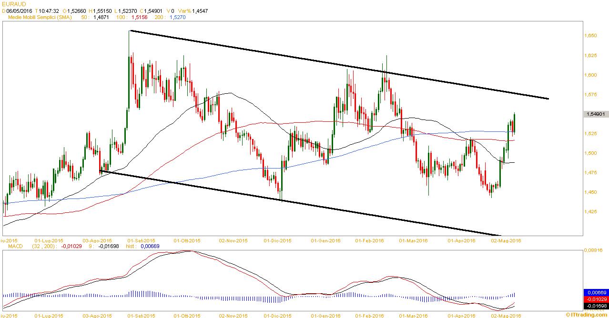
Task: Select the 200-period SMA value 1,5270
Action: pos(178,17)
